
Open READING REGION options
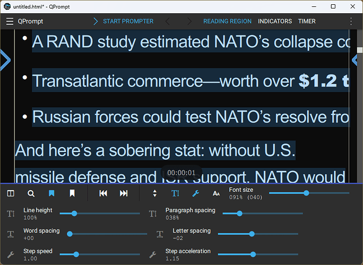(227, 21)
